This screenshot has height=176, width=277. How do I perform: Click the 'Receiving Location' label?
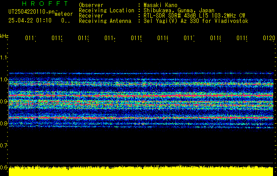tap(107, 11)
